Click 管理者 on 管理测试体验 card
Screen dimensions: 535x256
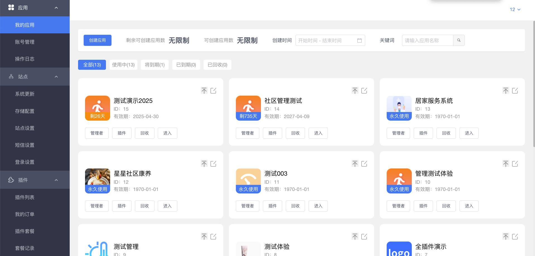(x=398, y=206)
